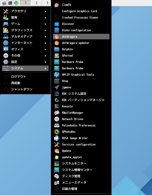Switch to workspace 2 in the panel
Image resolution: width=152 pixels, height=195 pixels.
(x=36, y=3)
